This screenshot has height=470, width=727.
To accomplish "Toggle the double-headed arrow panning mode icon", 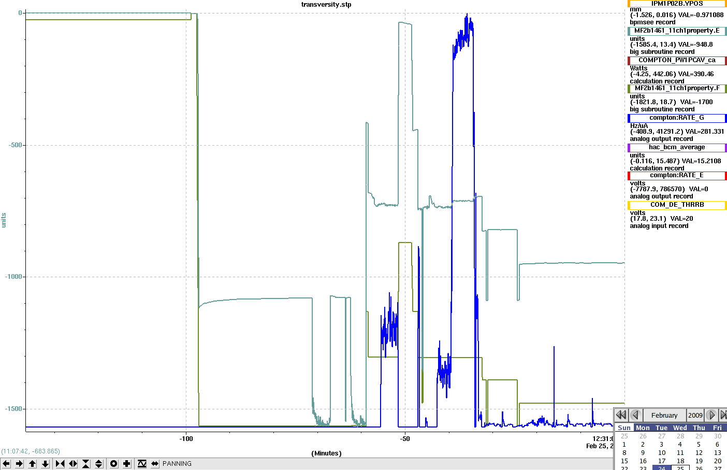I will 155,464.
